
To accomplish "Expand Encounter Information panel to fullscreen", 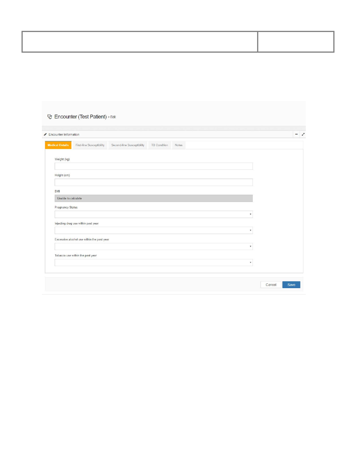I will click(303, 134).
